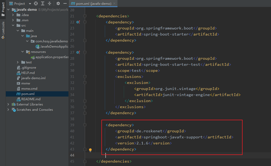
Task: Select the mvnw script file
Action: pos(26,83)
